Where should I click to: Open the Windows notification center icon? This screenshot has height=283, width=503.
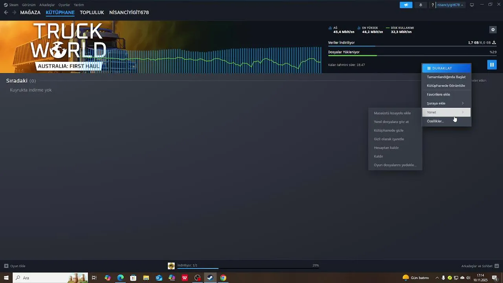pos(495,278)
